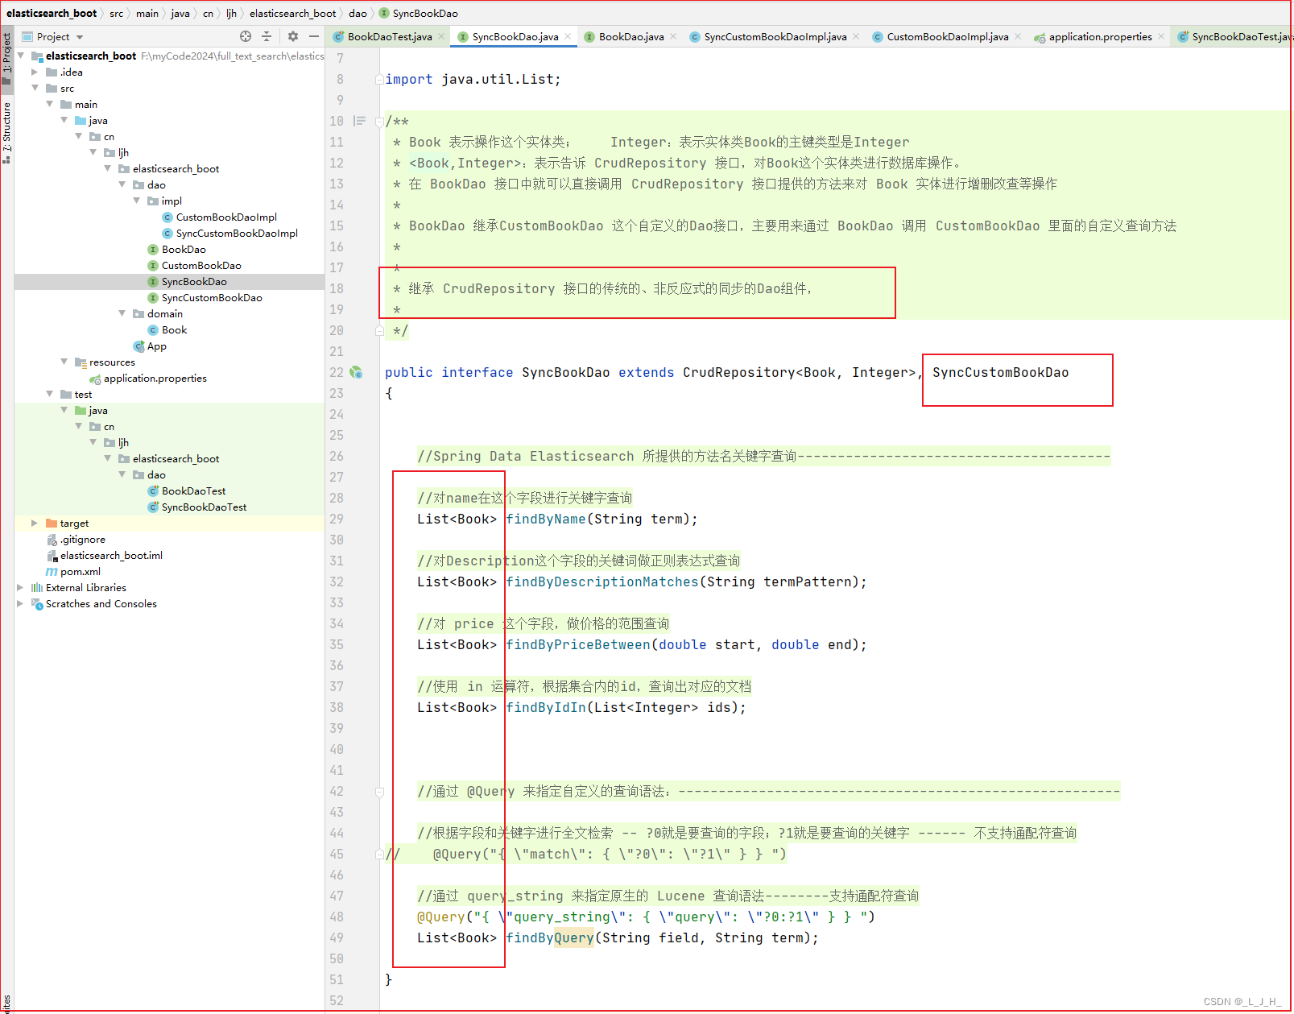Collapse the src folder
This screenshot has height=1014, width=1294.
tap(35, 89)
